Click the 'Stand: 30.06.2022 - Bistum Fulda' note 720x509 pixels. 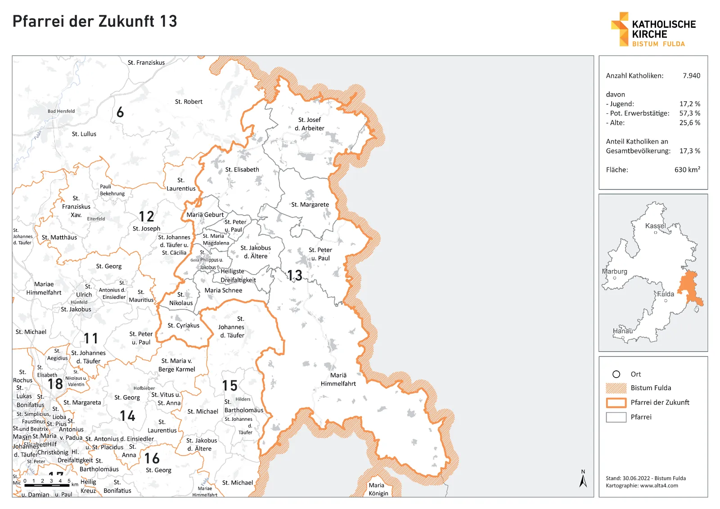point(646,478)
